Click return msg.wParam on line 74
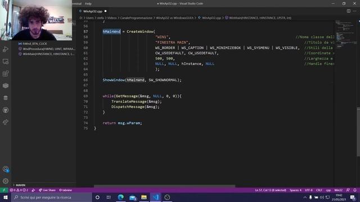 tap(122, 123)
